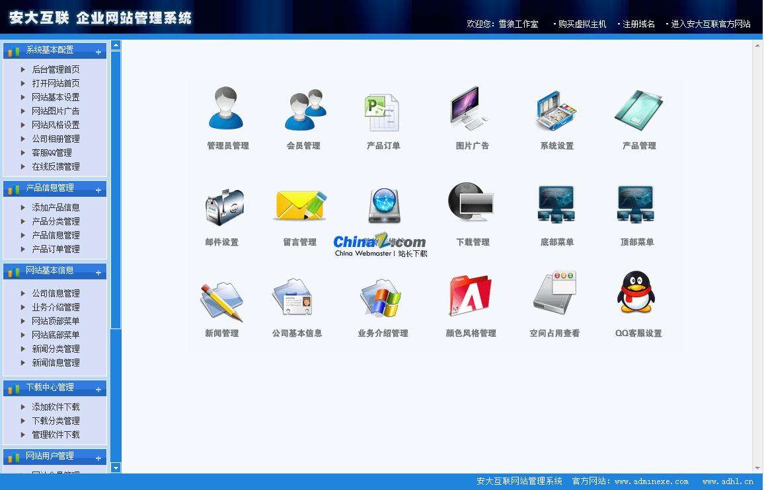
Task: Open the 颜色风格管理 Adobe icon
Action: pos(470,296)
